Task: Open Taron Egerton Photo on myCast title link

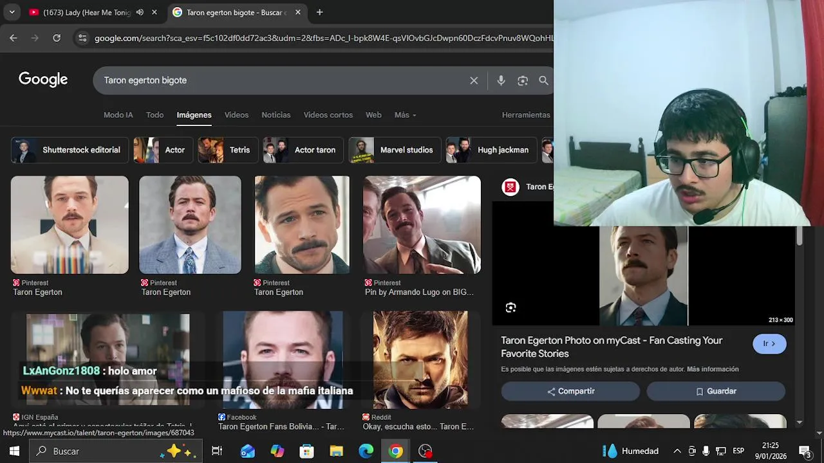Action: click(612, 347)
